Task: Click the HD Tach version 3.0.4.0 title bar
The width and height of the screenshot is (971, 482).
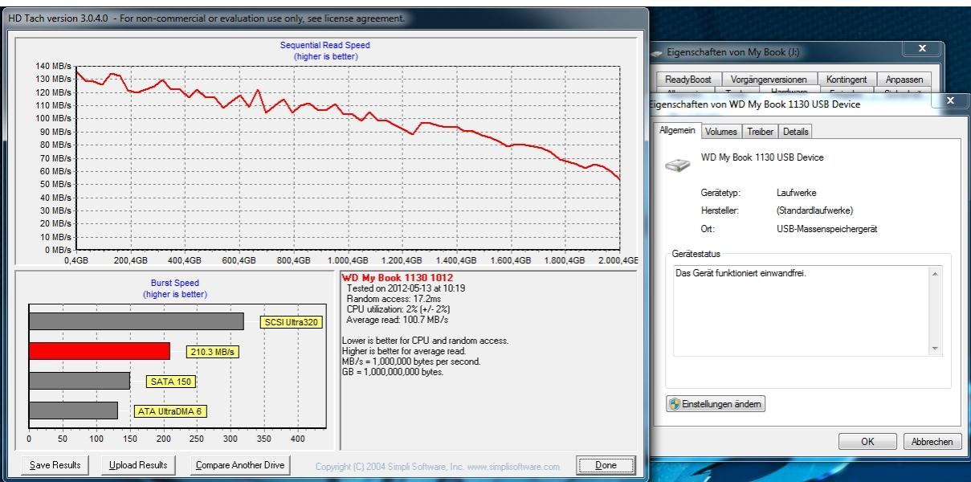Action: (x=325, y=18)
